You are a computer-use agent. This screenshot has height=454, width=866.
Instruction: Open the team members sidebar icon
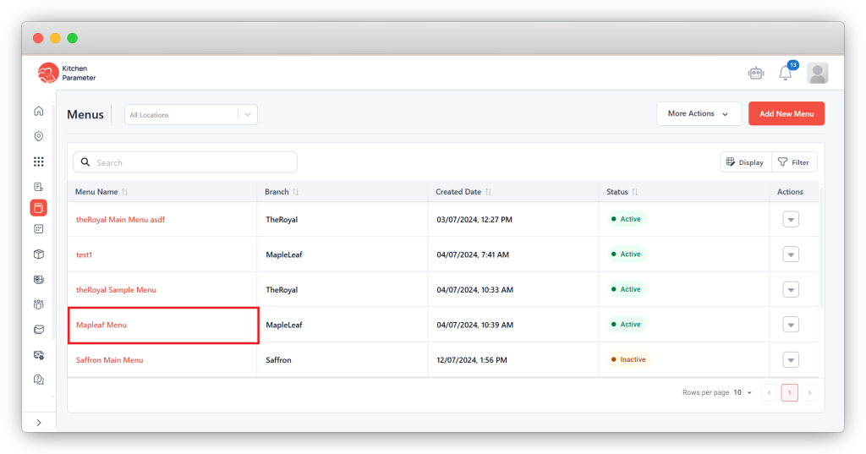click(39, 304)
